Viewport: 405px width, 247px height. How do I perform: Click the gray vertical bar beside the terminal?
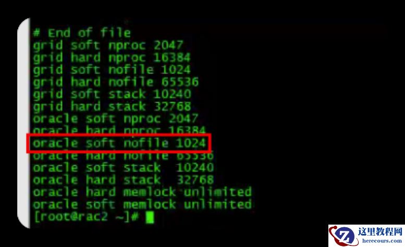tap(24, 123)
